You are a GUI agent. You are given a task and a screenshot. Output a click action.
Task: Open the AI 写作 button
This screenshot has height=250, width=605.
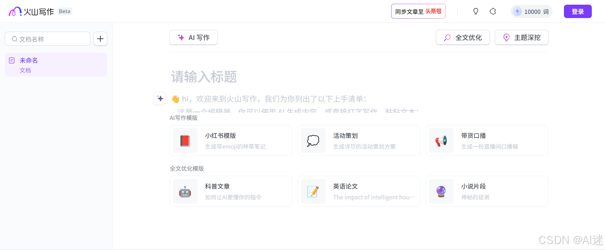193,37
